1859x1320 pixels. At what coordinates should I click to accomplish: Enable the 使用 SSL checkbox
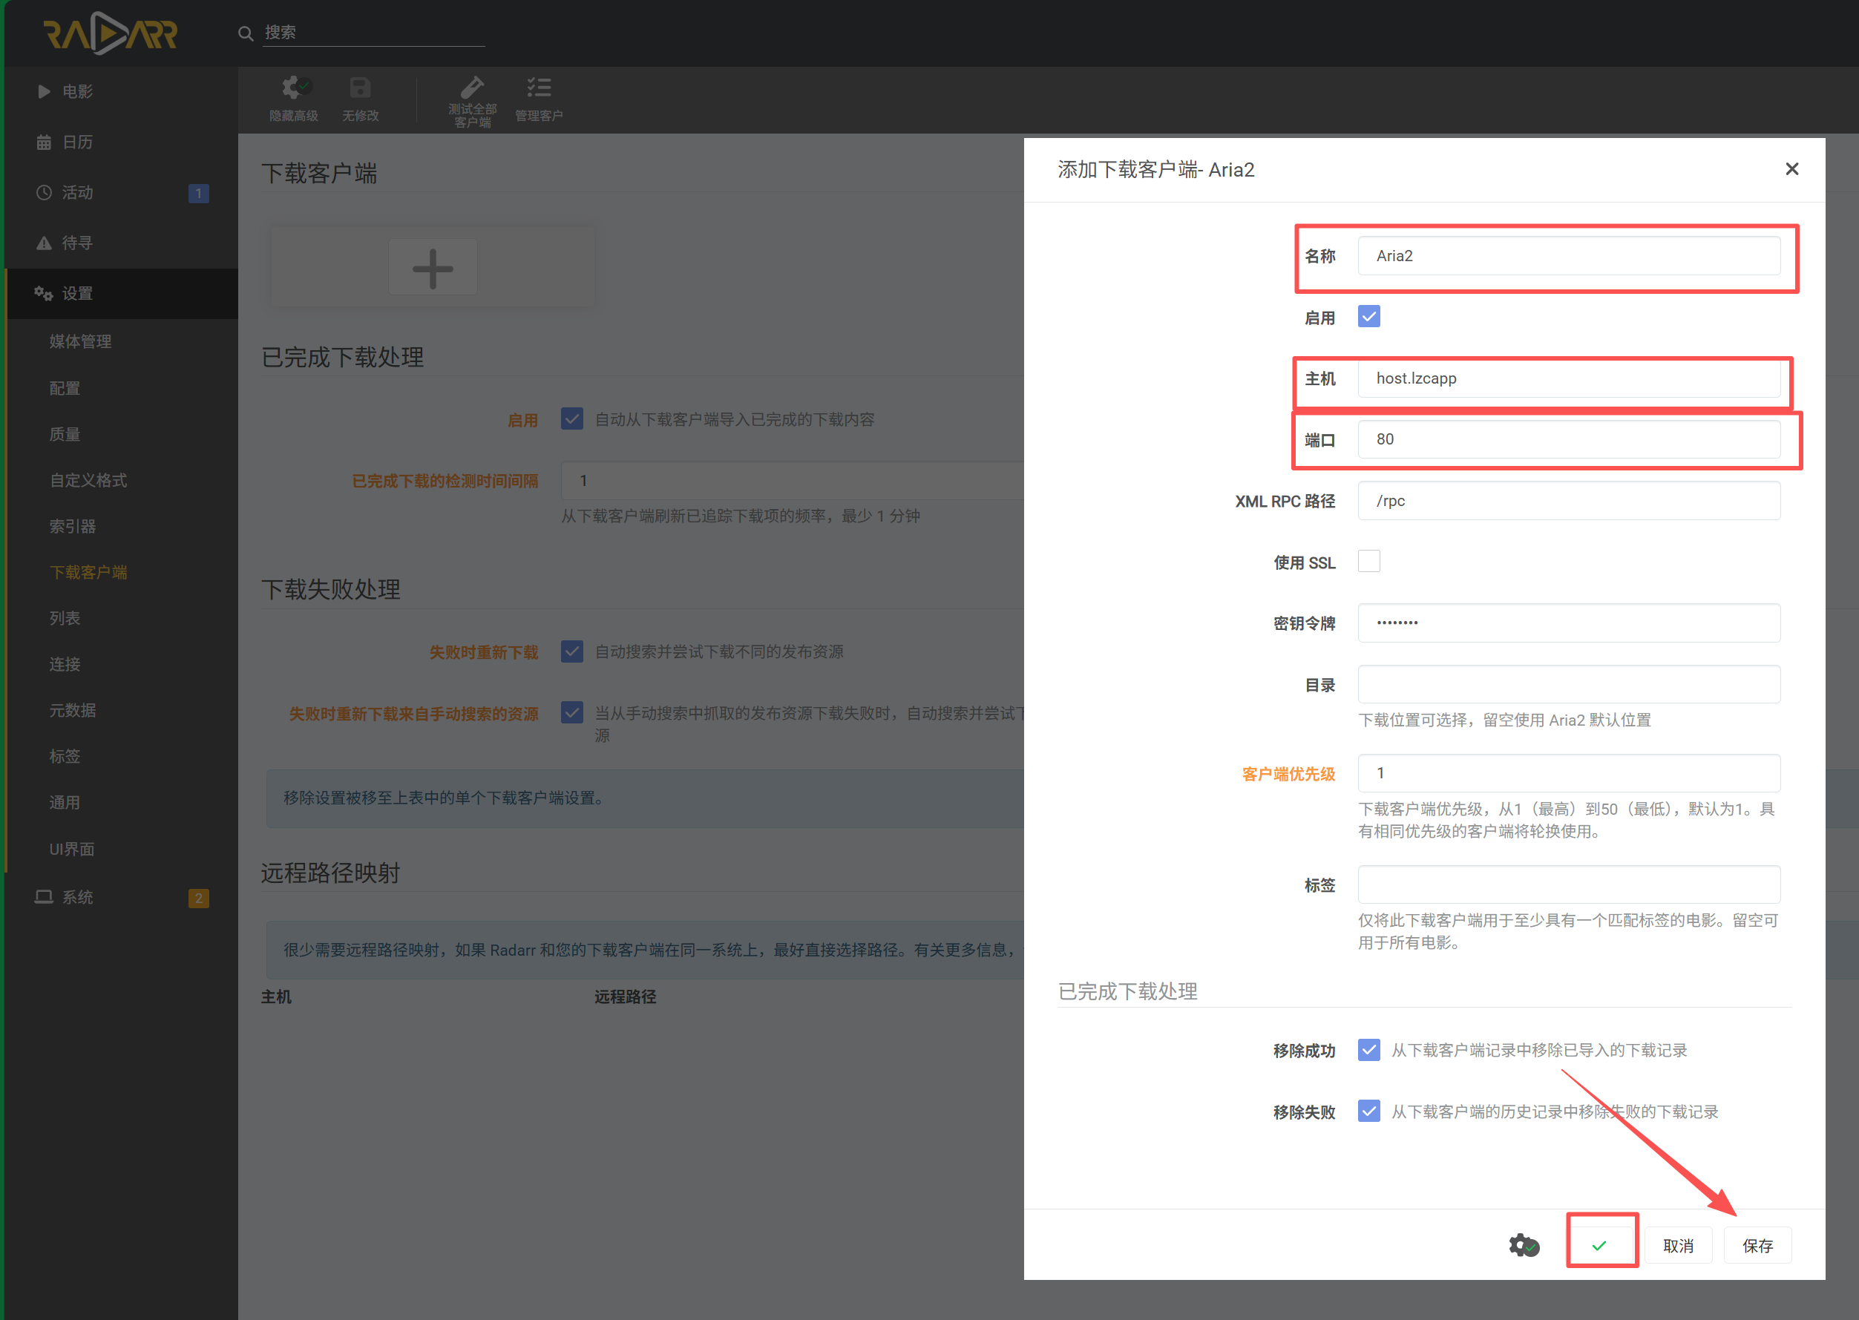pos(1369,562)
